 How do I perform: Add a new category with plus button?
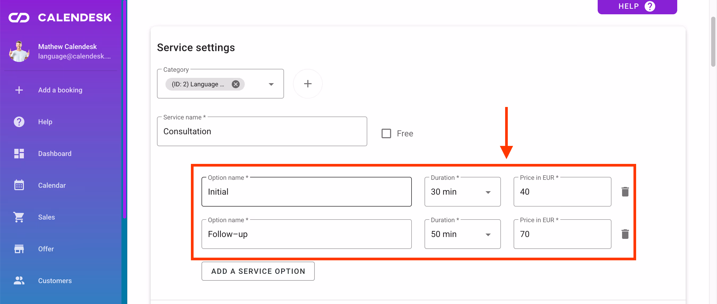[308, 84]
